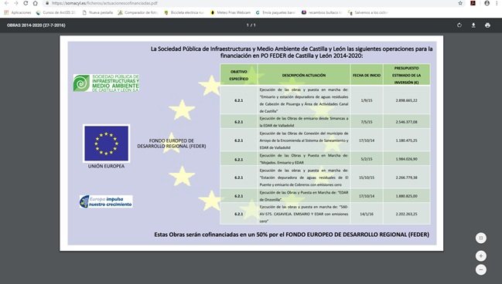Open the Chrome three-dot menu
The width and height of the screenshot is (502, 284).
coord(497,3)
